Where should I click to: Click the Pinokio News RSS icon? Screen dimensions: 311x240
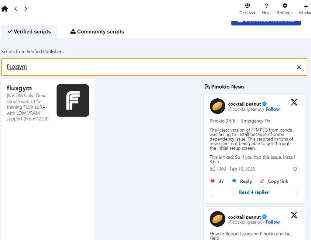click(x=207, y=86)
